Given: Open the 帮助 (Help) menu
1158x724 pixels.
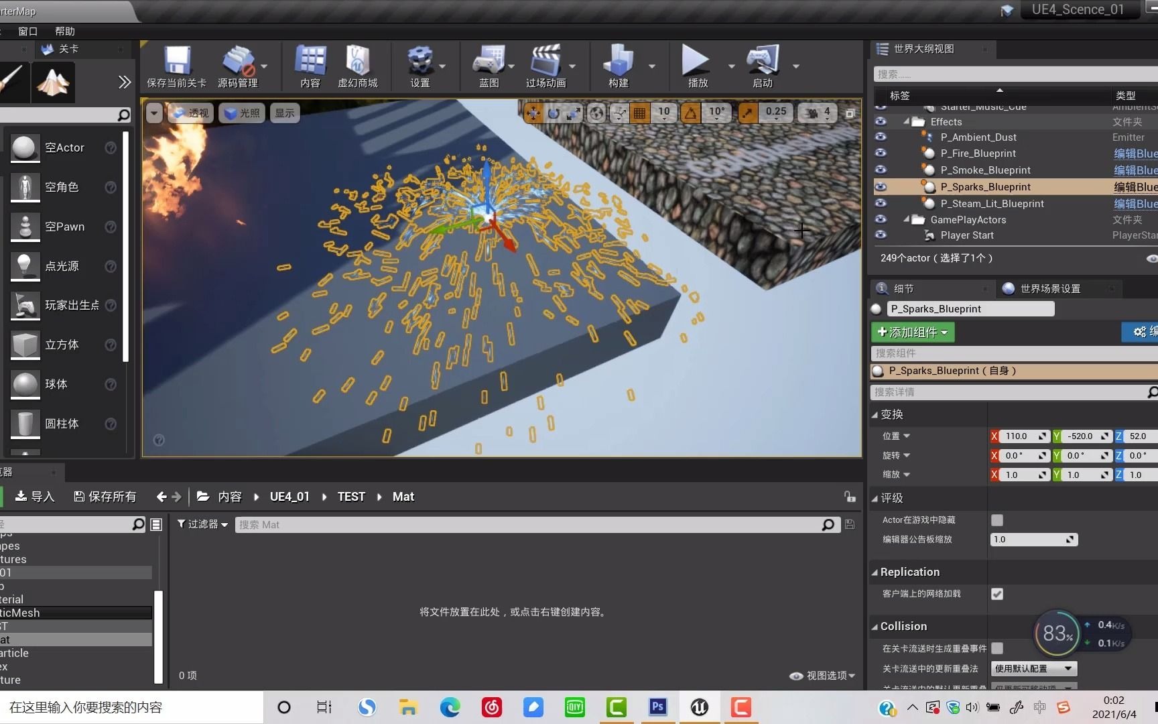Looking at the screenshot, I should pos(64,31).
